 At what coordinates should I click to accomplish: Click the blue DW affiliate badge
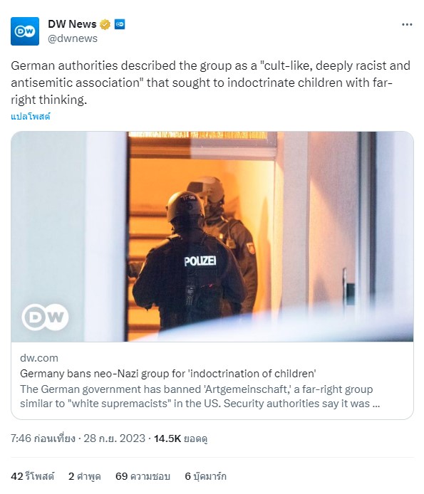point(120,24)
